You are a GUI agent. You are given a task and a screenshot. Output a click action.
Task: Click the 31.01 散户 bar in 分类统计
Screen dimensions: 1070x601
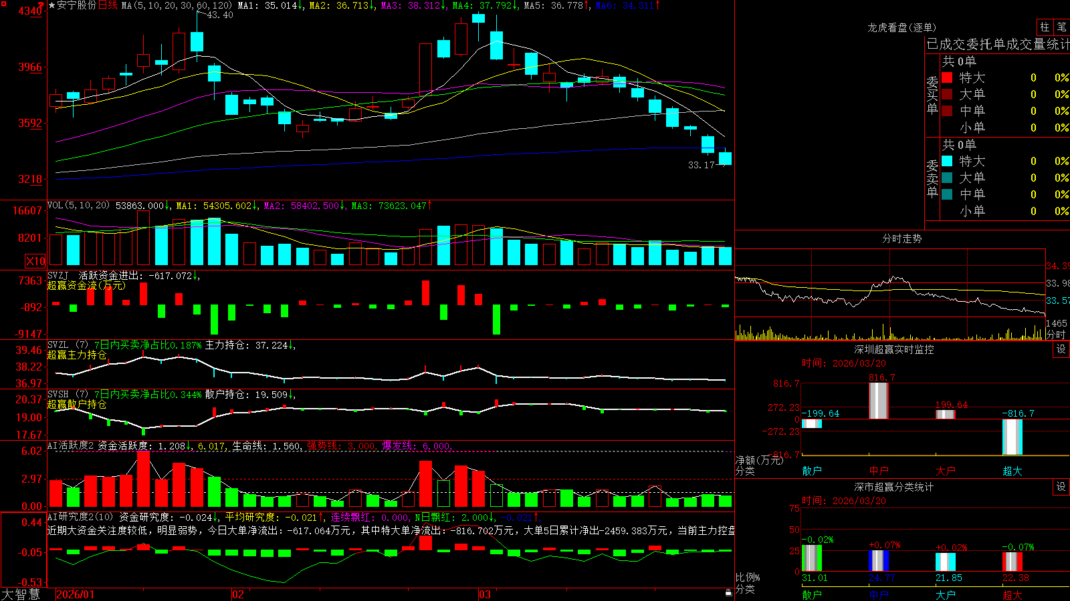[x=812, y=558]
